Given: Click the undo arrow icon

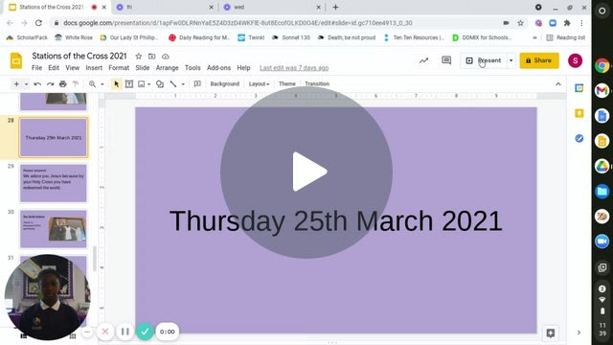Looking at the screenshot, I should [x=37, y=84].
